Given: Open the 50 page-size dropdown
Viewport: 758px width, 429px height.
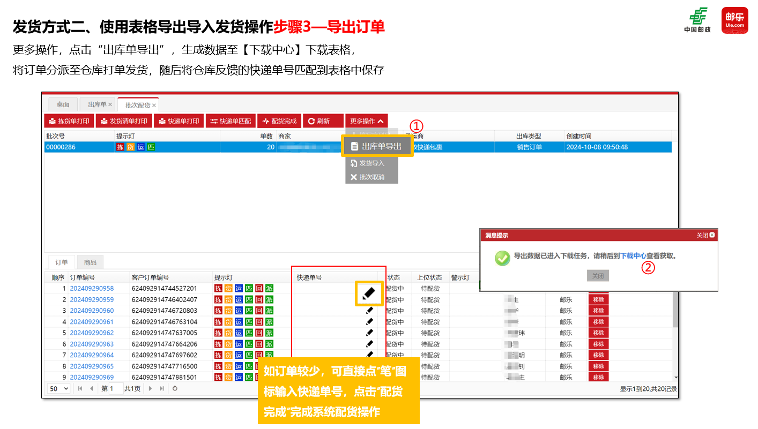Looking at the screenshot, I should 59,389.
